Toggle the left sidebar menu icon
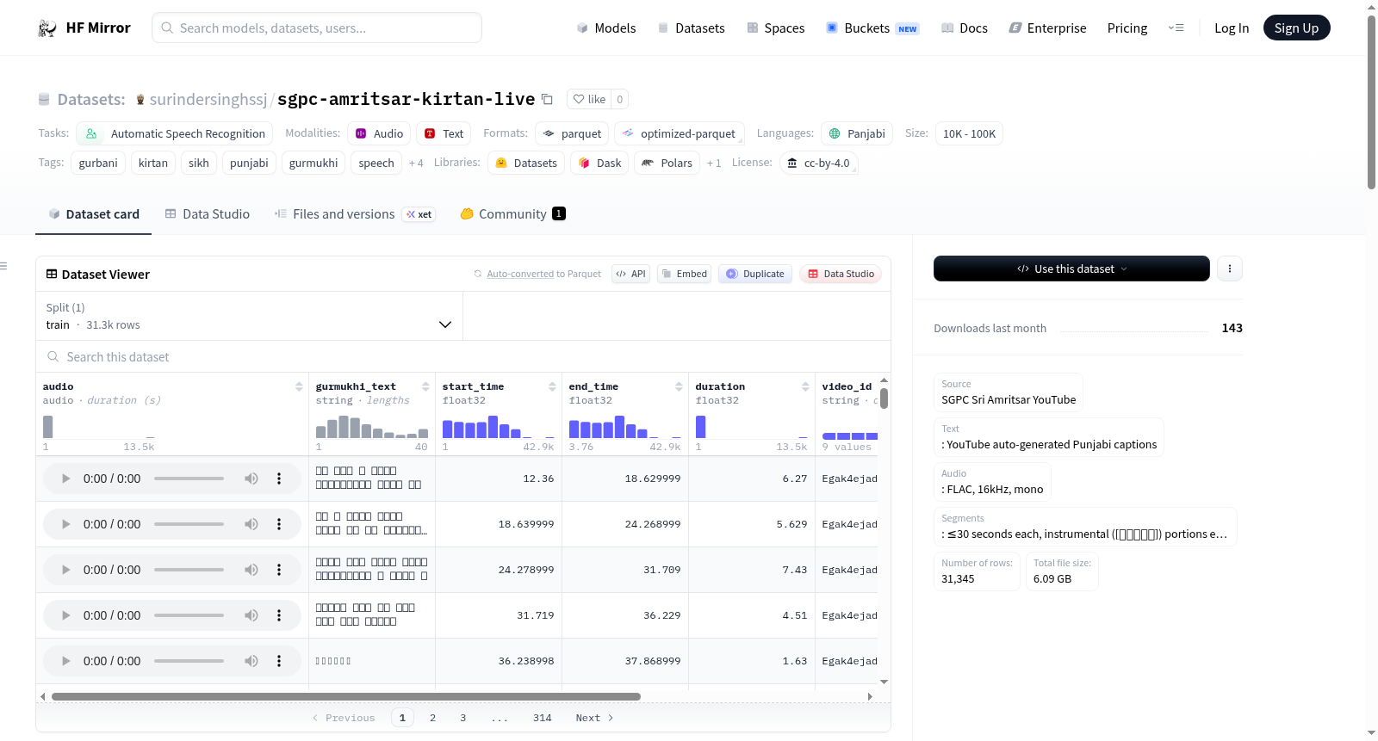 pos(4,266)
